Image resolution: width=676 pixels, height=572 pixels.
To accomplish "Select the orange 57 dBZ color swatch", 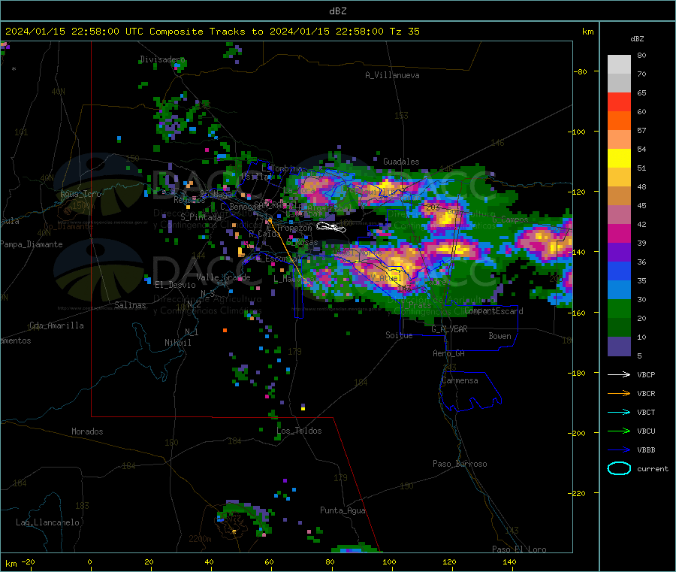I will tap(619, 121).
